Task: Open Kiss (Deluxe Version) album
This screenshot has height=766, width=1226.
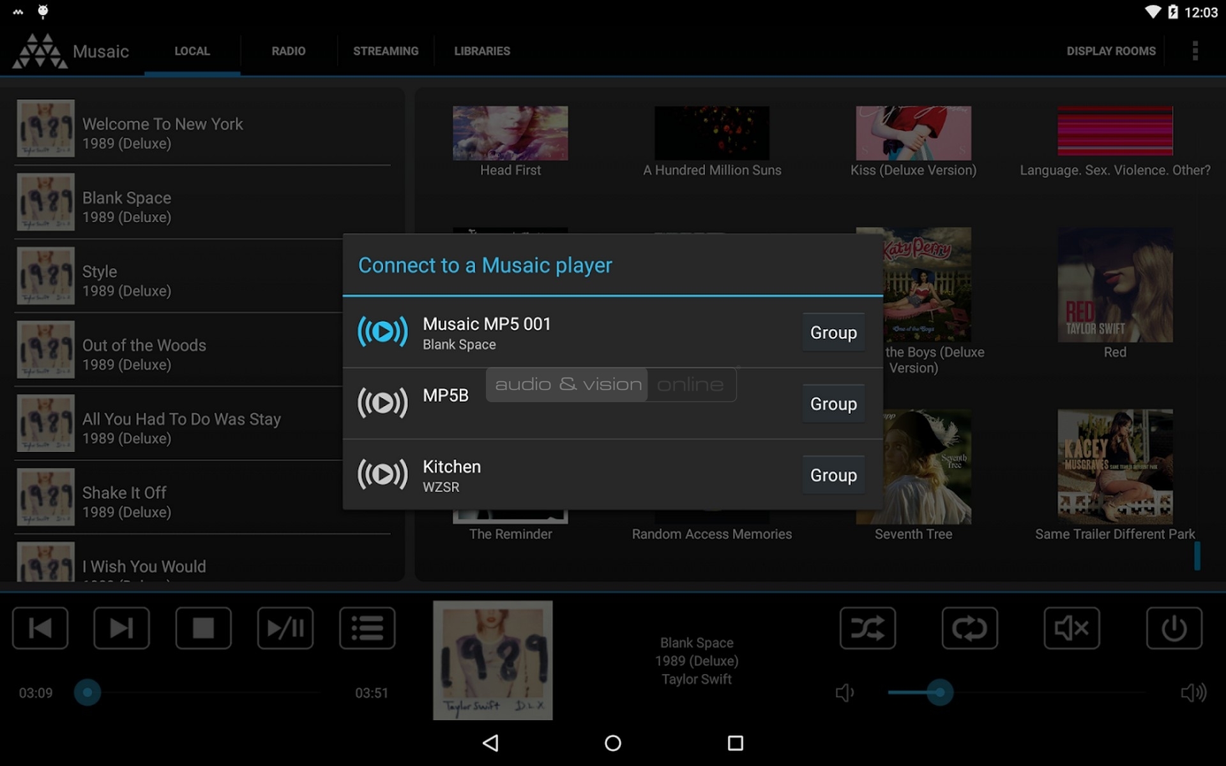Action: point(914,133)
